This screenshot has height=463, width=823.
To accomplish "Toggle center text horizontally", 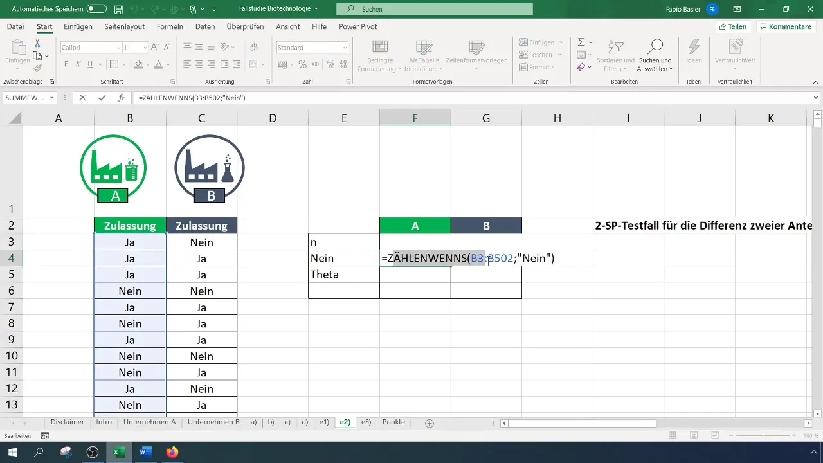I will click(199, 64).
